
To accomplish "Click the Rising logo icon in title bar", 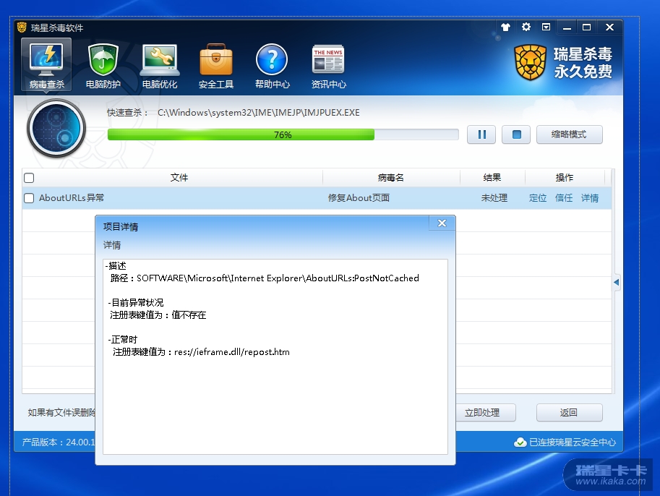I will point(22,27).
